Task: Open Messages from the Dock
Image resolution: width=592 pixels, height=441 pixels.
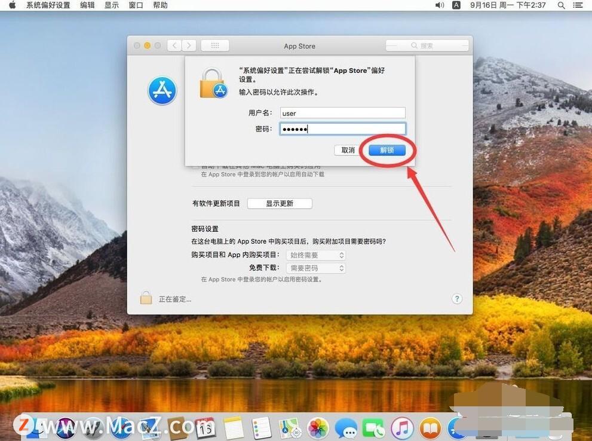Action: click(x=346, y=427)
